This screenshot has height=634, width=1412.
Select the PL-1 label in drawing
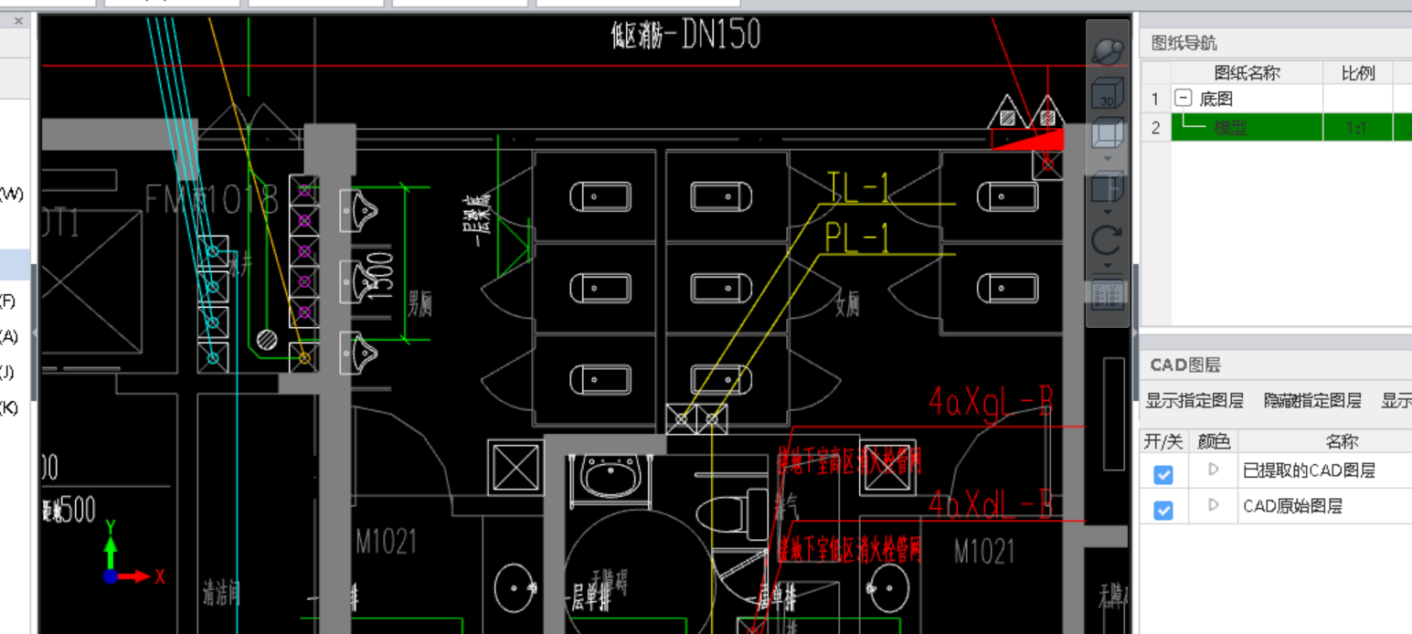tap(857, 238)
